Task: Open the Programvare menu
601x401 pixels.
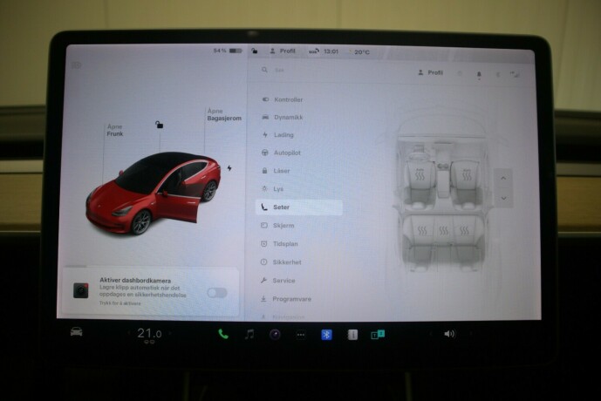Action: (286, 299)
